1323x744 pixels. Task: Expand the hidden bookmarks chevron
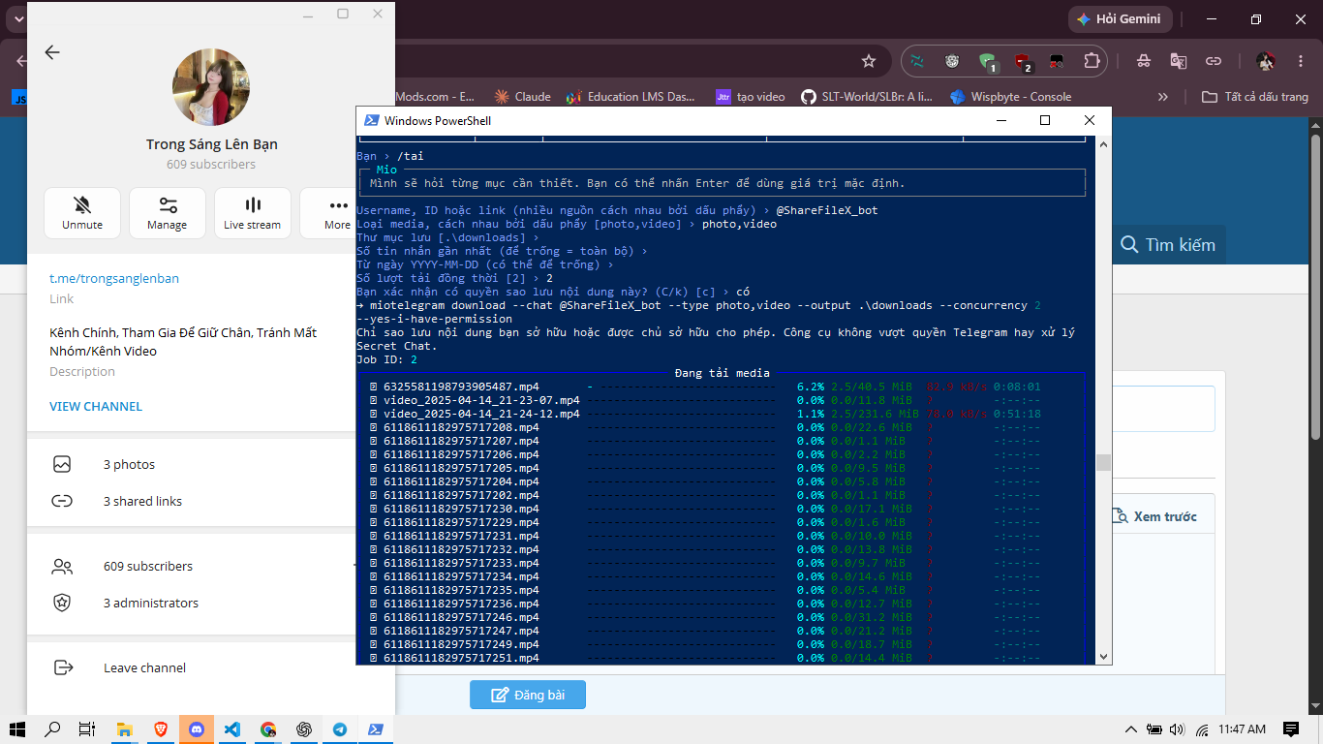1163,97
